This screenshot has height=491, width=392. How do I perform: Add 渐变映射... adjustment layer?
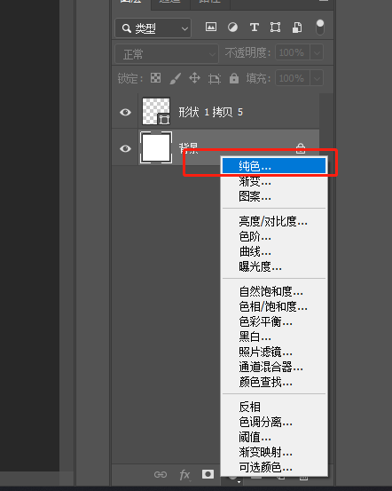click(x=274, y=452)
